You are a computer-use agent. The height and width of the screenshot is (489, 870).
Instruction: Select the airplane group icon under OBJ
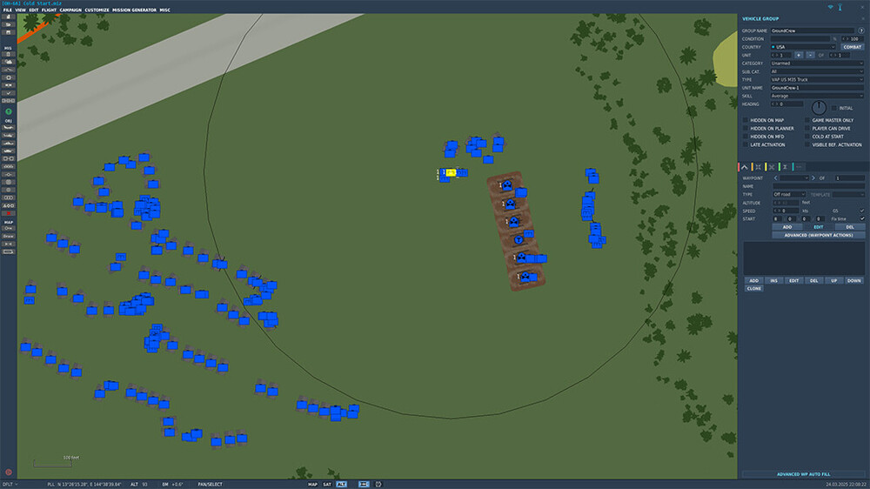(x=9, y=128)
